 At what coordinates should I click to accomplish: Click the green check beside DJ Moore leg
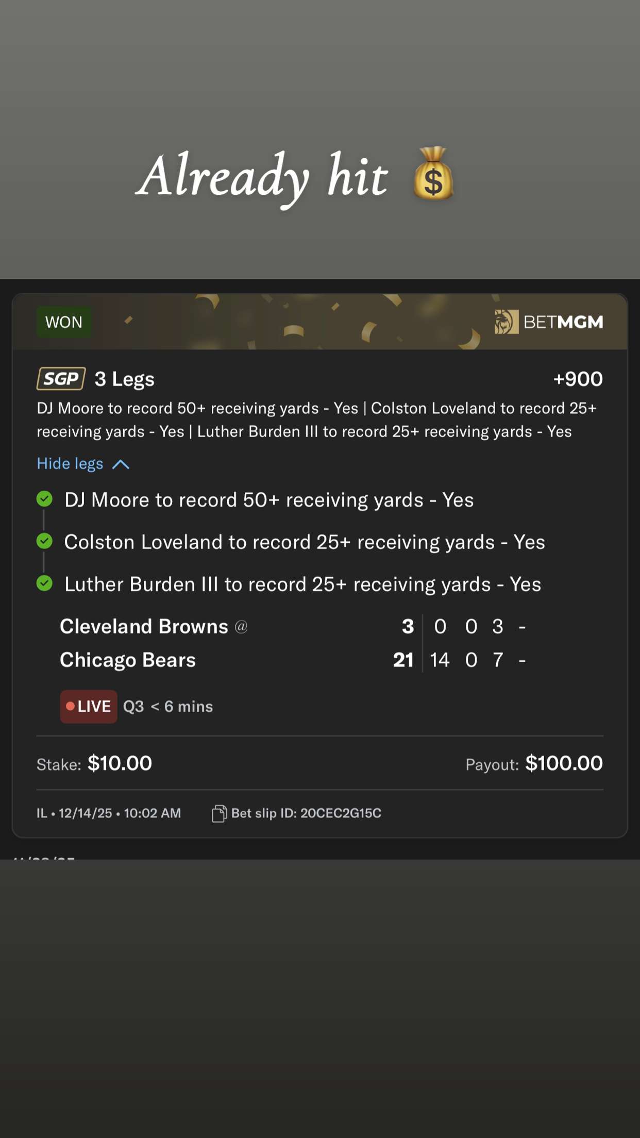(x=45, y=499)
